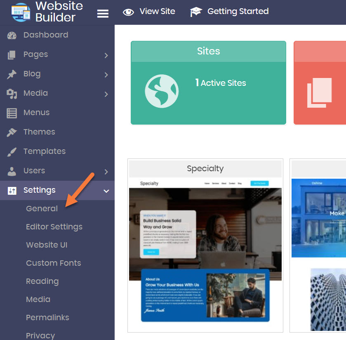Open Editor Settings submenu item

click(x=54, y=227)
